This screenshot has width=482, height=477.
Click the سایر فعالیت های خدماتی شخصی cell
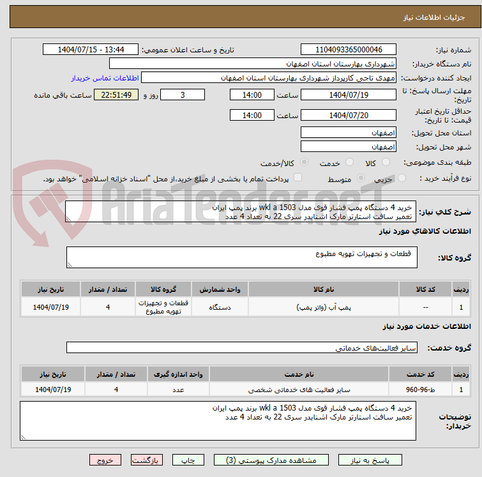[299, 390]
